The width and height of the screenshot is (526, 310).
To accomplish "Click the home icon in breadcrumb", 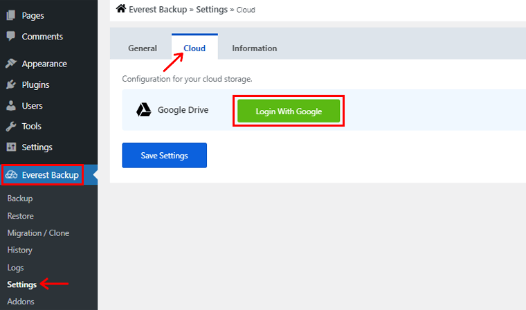I will click(120, 8).
